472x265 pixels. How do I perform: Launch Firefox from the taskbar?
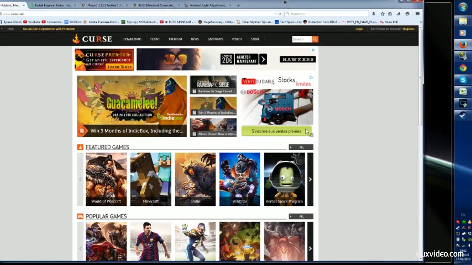[463, 45]
